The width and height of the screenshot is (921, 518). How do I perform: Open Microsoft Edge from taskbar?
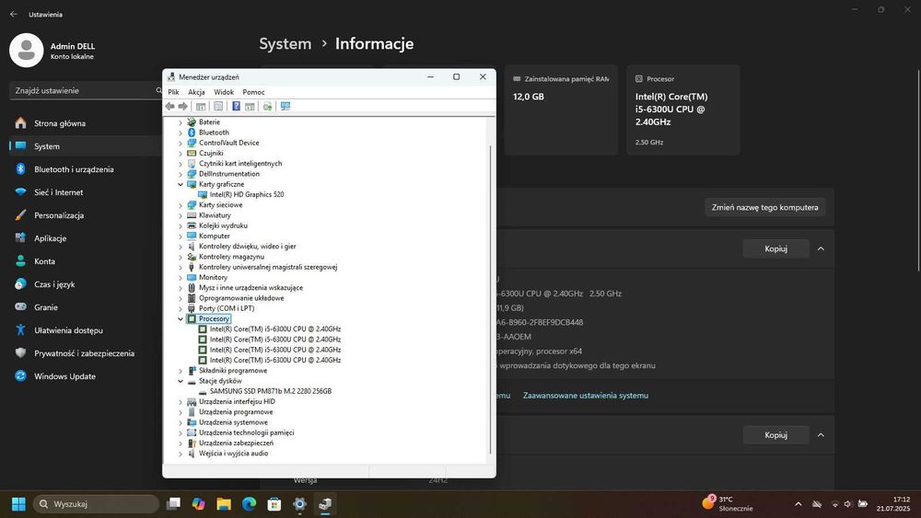pos(249,504)
